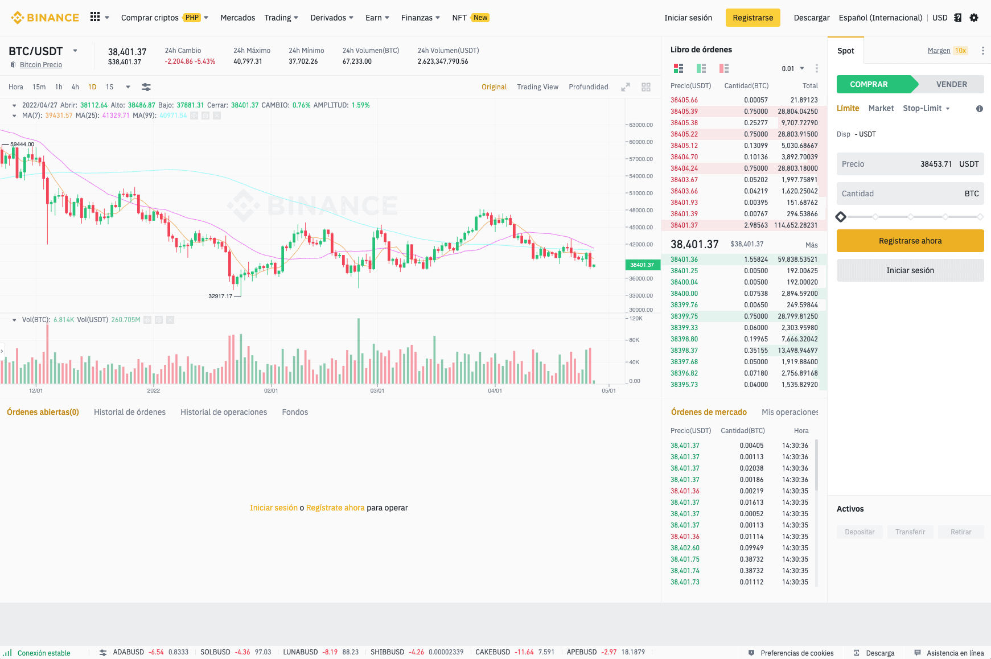This screenshot has height=659, width=991.
Task: Open the Stop-Limit order type dropdown
Action: point(926,108)
